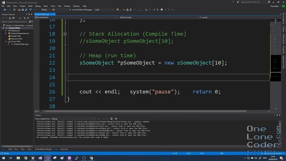Image resolution: width=286 pixels, height=161 pixels.
Task: Click the feedback icon near Quick Launch
Action: [x=238, y=2]
